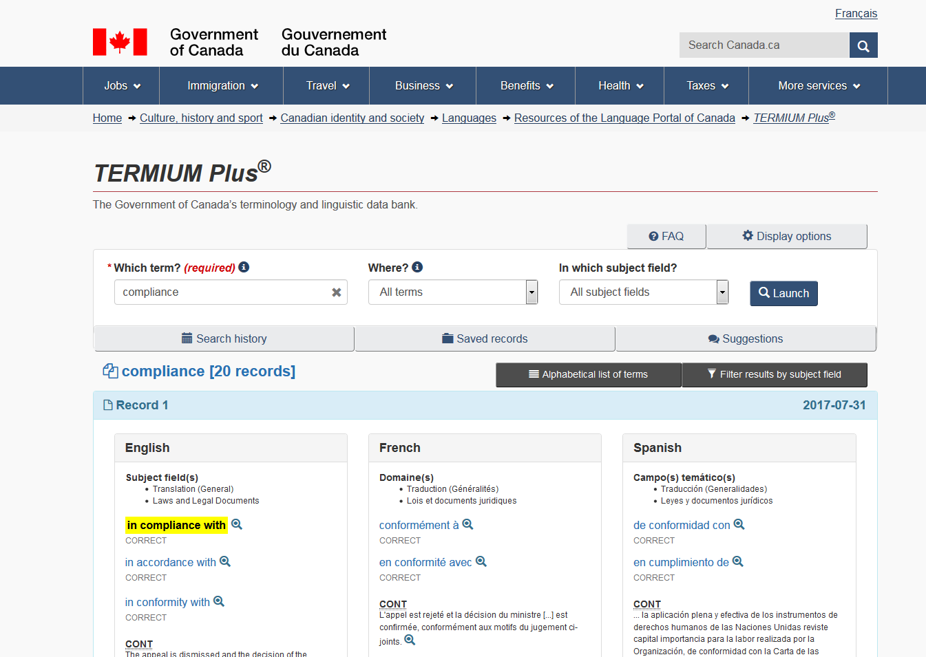The image size is (926, 657).
Task: Click magnifier icon next to 'in compliance with'
Action: [237, 524]
